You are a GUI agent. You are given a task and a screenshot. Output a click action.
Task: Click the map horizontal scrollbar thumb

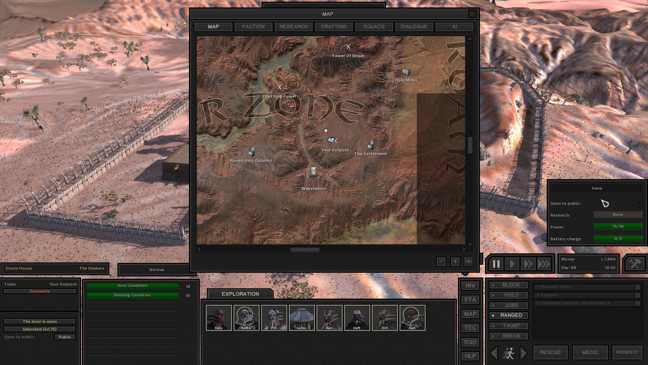pyautogui.click(x=305, y=249)
